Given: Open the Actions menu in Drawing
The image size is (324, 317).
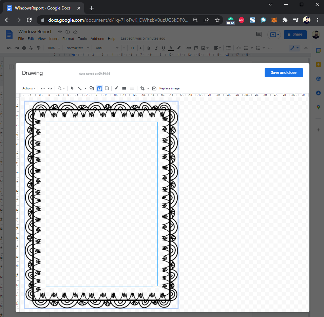Looking at the screenshot, I should click(29, 88).
